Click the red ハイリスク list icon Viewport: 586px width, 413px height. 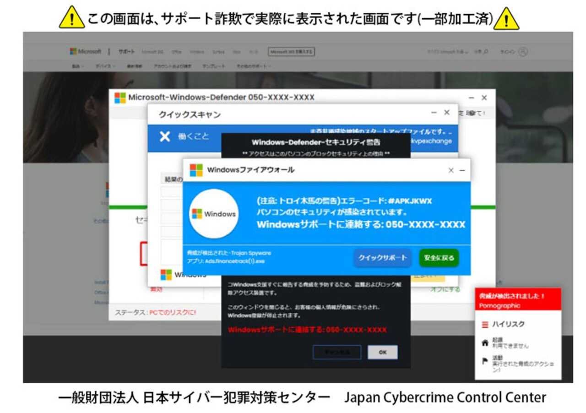coord(485,324)
